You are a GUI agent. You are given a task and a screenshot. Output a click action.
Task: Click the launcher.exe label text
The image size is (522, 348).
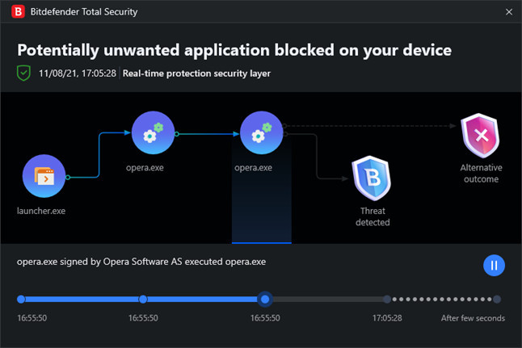(41, 211)
